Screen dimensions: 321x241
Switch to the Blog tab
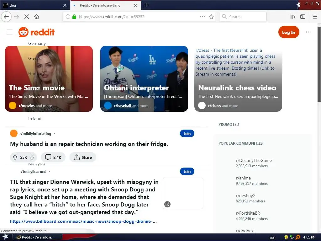click(x=35, y=5)
